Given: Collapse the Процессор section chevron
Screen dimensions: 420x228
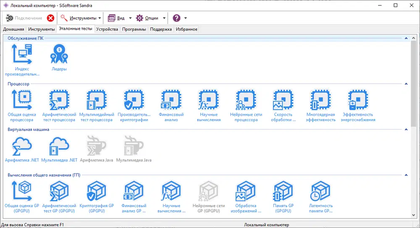Looking at the screenshot, I should tap(406, 84).
